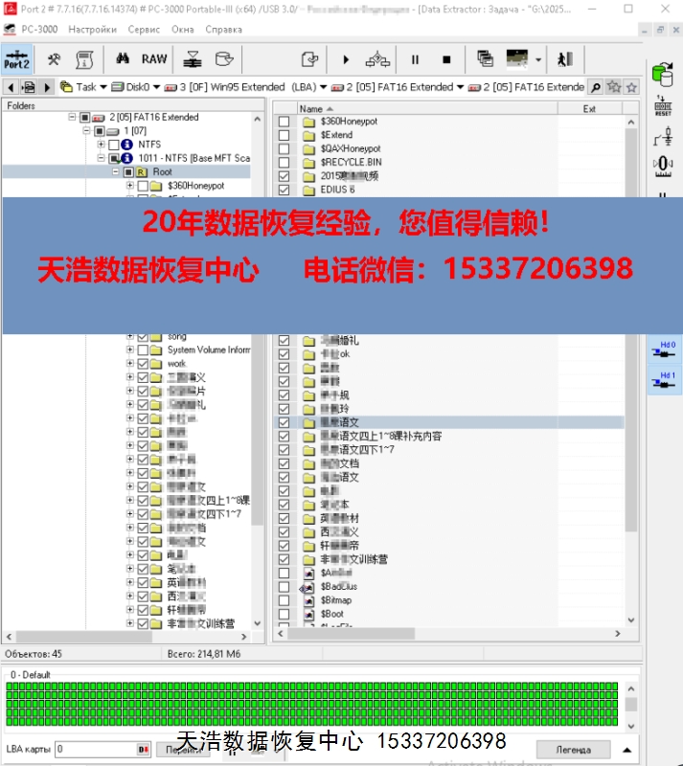Click the stop square toolbar icon
This screenshot has height=766, width=683.
[447, 59]
